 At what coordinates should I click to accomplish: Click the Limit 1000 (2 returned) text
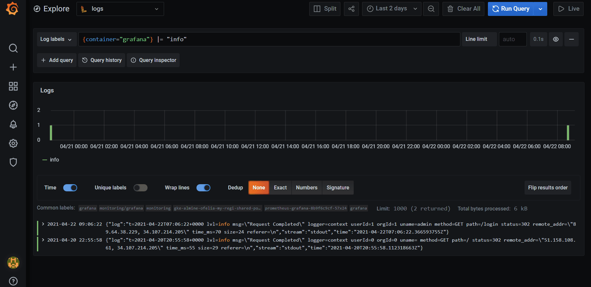point(413,209)
